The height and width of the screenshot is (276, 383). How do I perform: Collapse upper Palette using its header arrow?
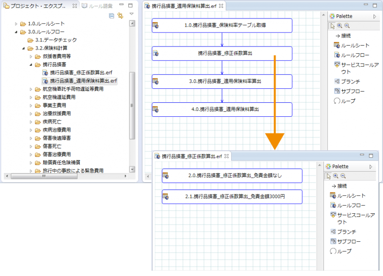tap(374, 16)
